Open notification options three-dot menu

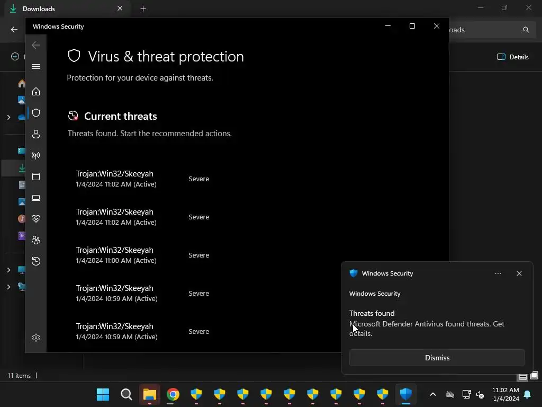[x=498, y=273]
